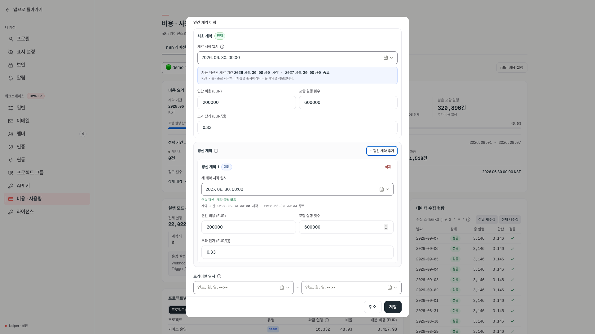Click the 비용 · 사용량 card icon
The image size is (595, 334).
[11, 199]
